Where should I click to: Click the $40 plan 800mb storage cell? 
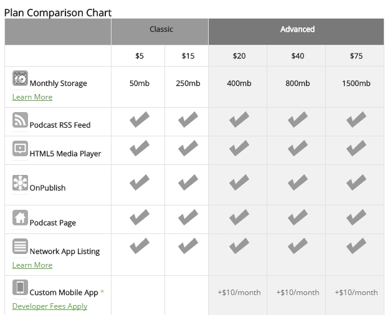pyautogui.click(x=297, y=83)
